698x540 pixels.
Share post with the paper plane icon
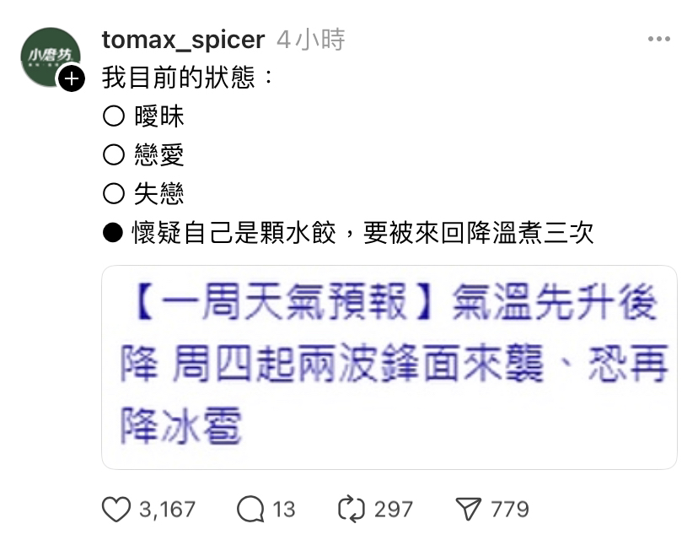point(469,509)
